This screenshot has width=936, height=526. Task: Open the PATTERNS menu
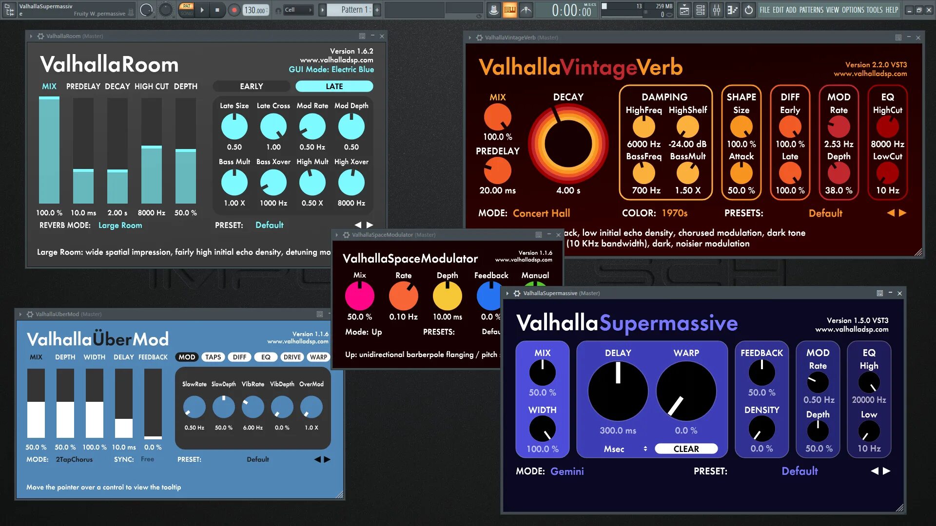tap(811, 10)
